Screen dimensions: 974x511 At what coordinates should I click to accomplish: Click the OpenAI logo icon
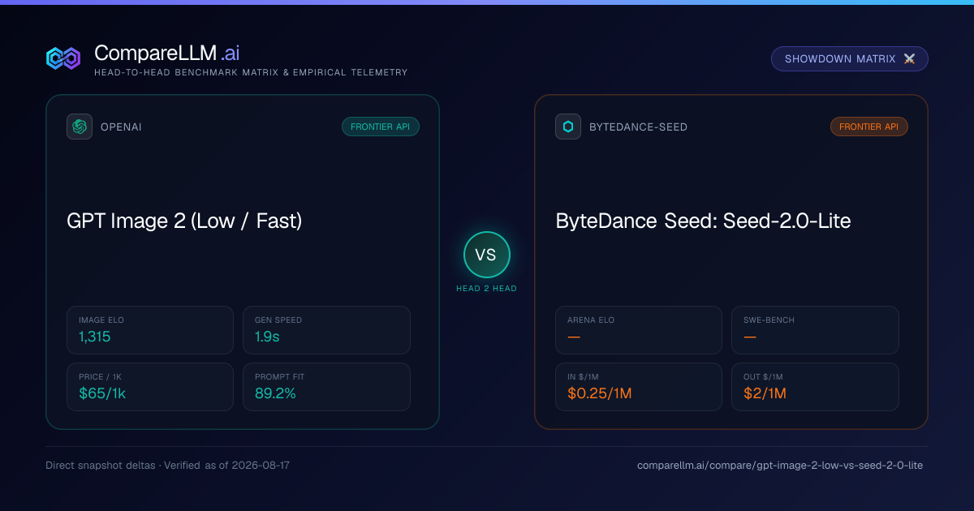80,127
